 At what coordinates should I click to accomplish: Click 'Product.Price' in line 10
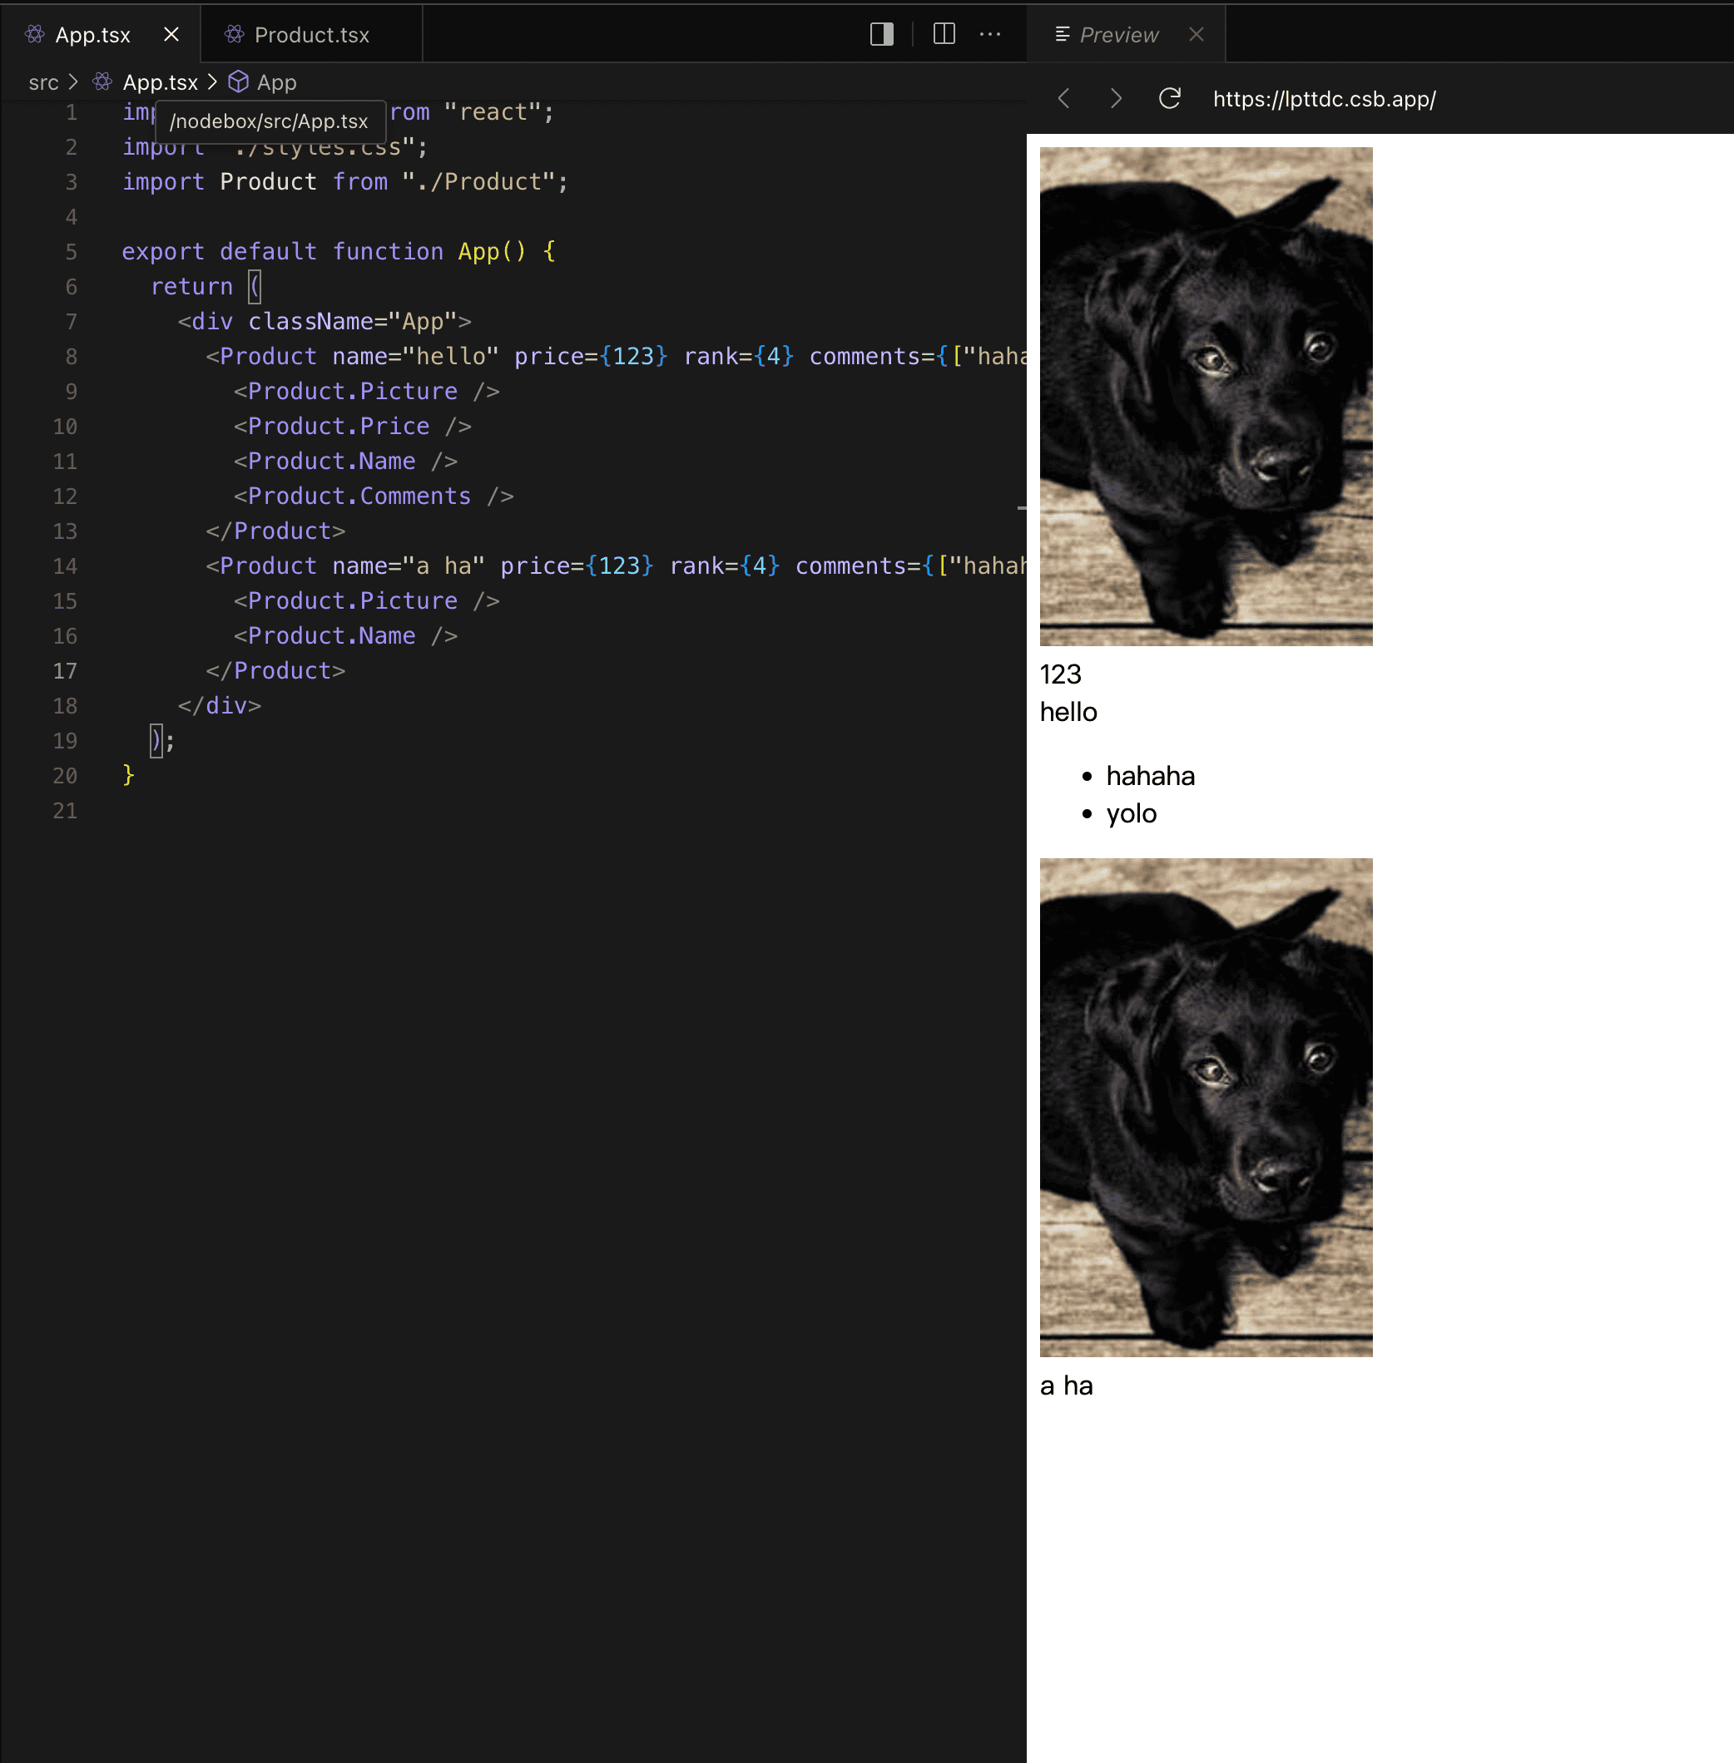click(x=339, y=426)
